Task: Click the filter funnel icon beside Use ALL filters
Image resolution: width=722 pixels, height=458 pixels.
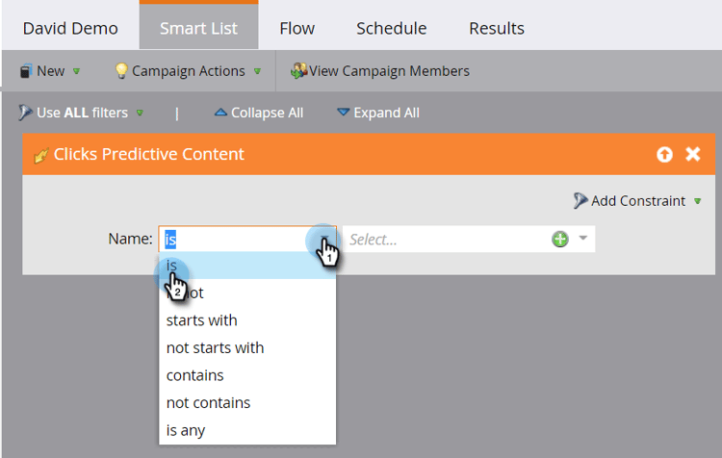Action: (25, 113)
